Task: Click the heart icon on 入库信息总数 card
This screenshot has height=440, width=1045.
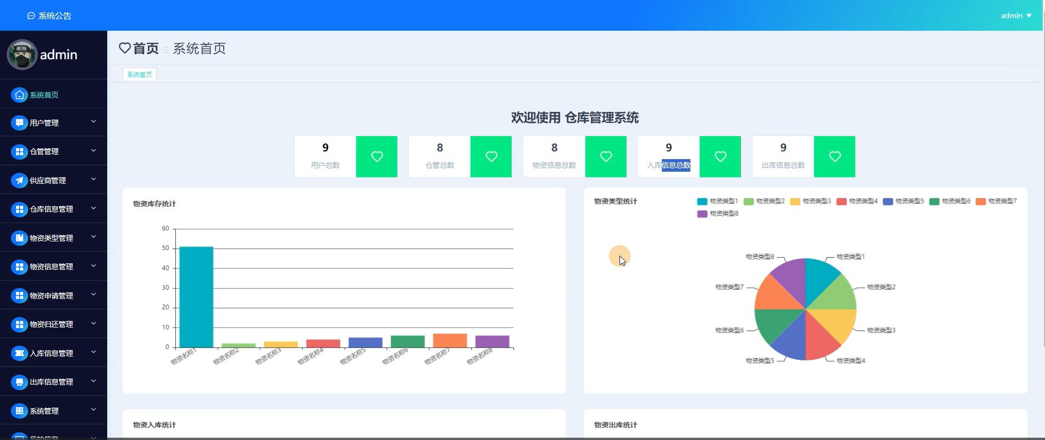Action: click(720, 156)
